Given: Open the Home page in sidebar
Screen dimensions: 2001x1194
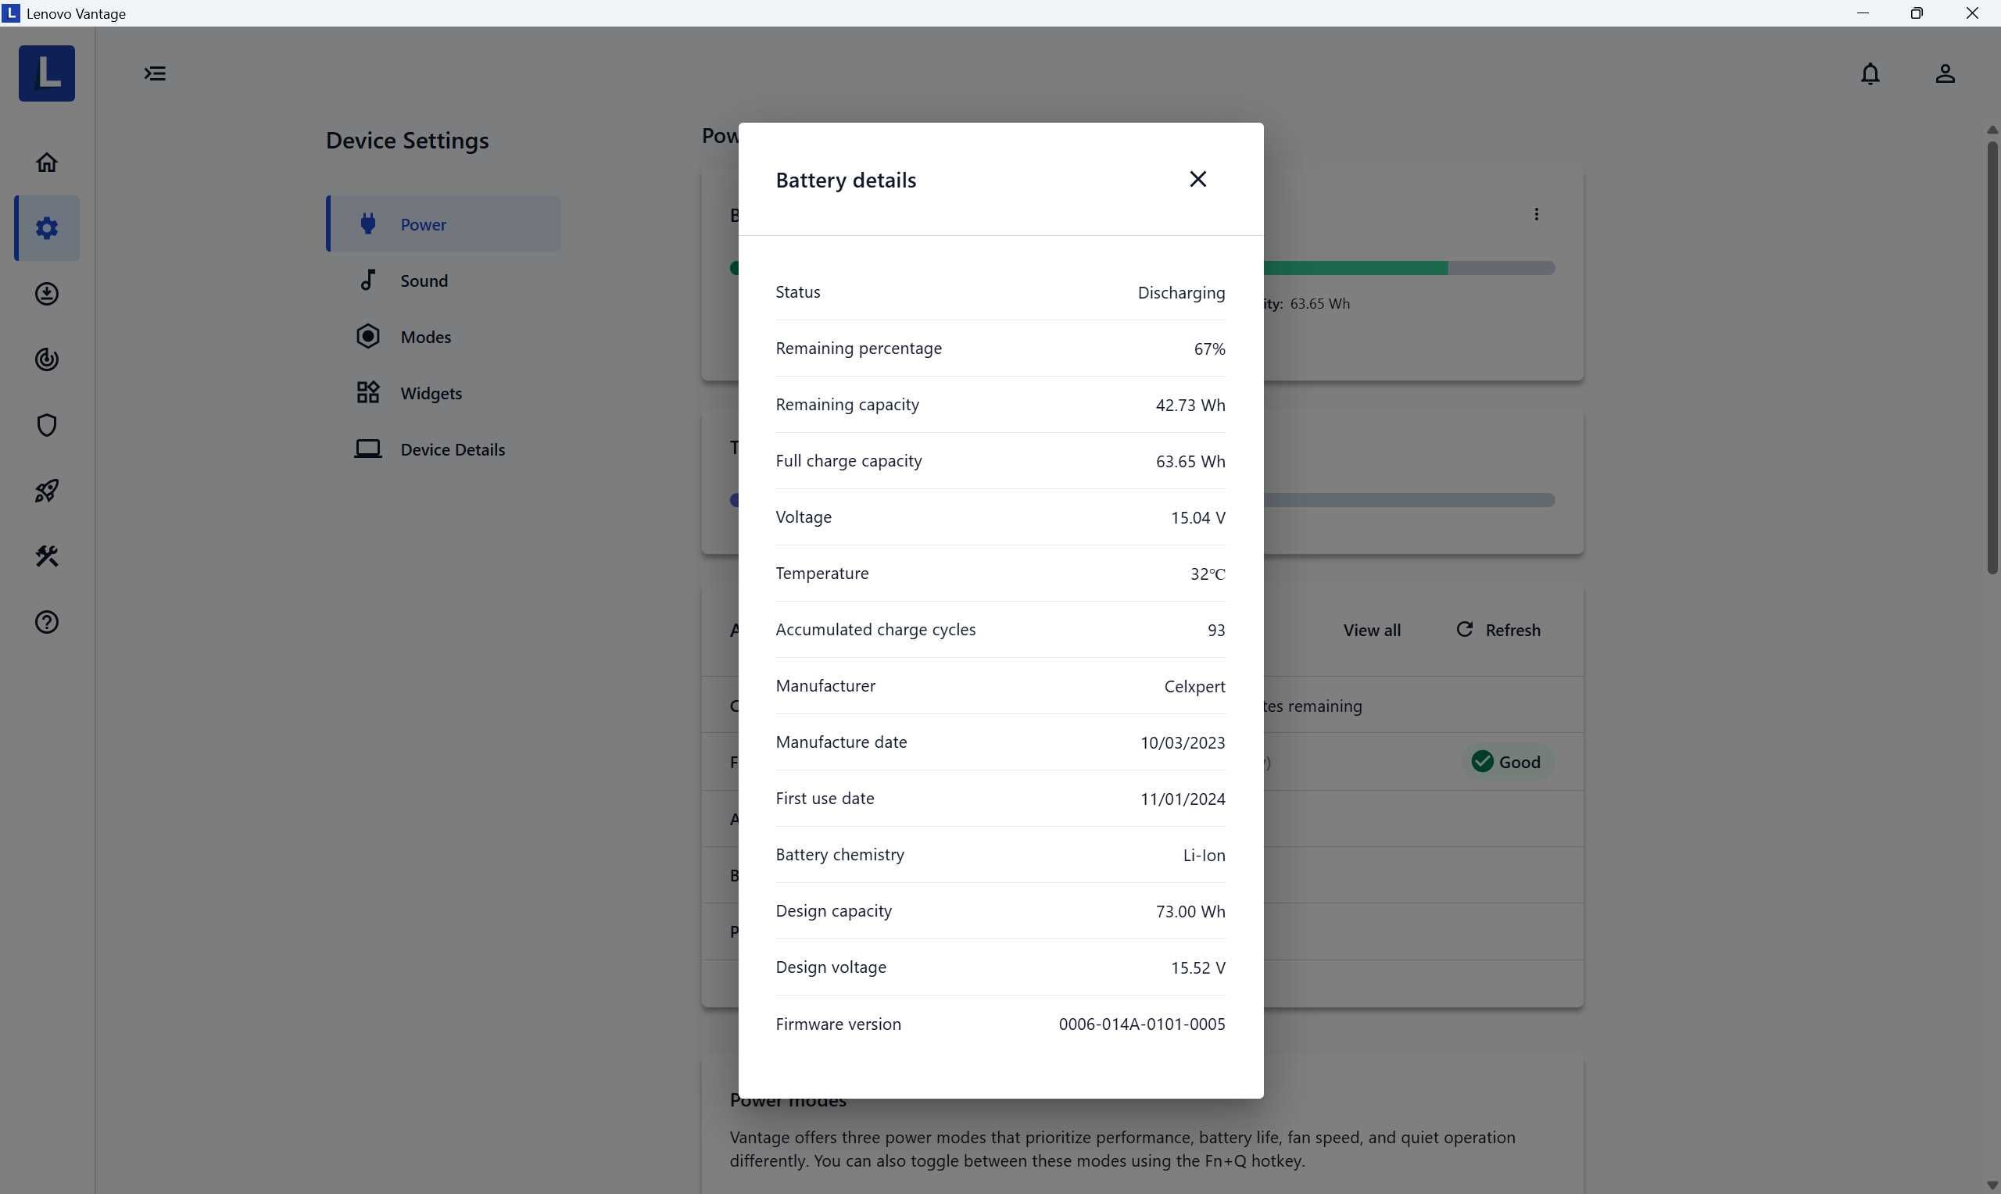Looking at the screenshot, I should tap(47, 162).
